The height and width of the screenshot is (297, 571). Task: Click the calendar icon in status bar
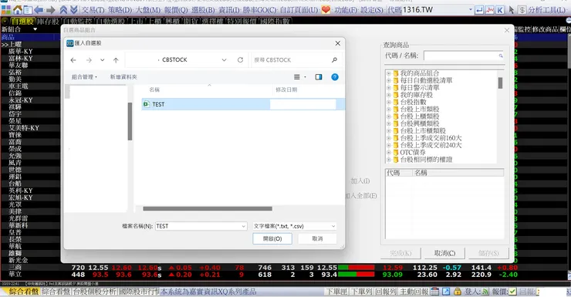[434, 292]
